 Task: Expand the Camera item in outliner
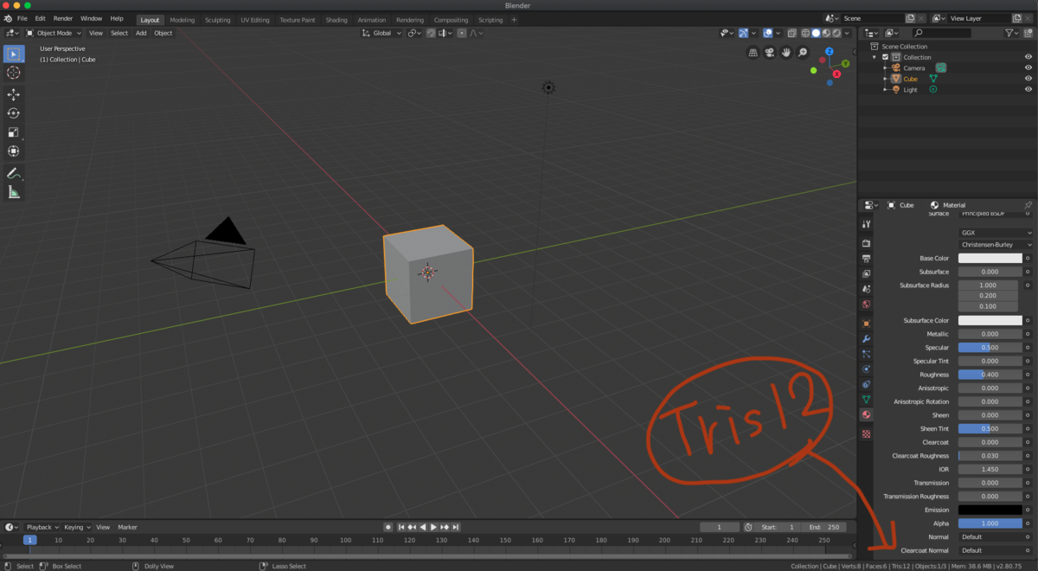pyautogui.click(x=885, y=67)
